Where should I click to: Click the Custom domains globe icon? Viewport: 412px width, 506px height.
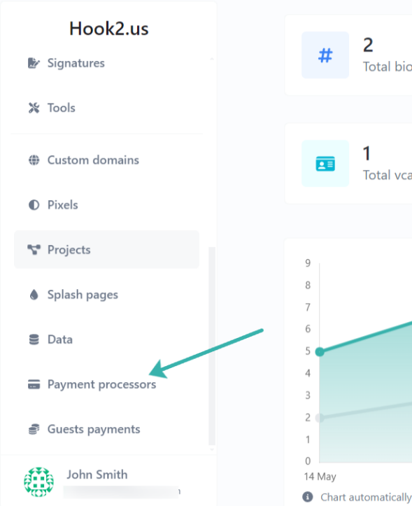[x=34, y=160]
